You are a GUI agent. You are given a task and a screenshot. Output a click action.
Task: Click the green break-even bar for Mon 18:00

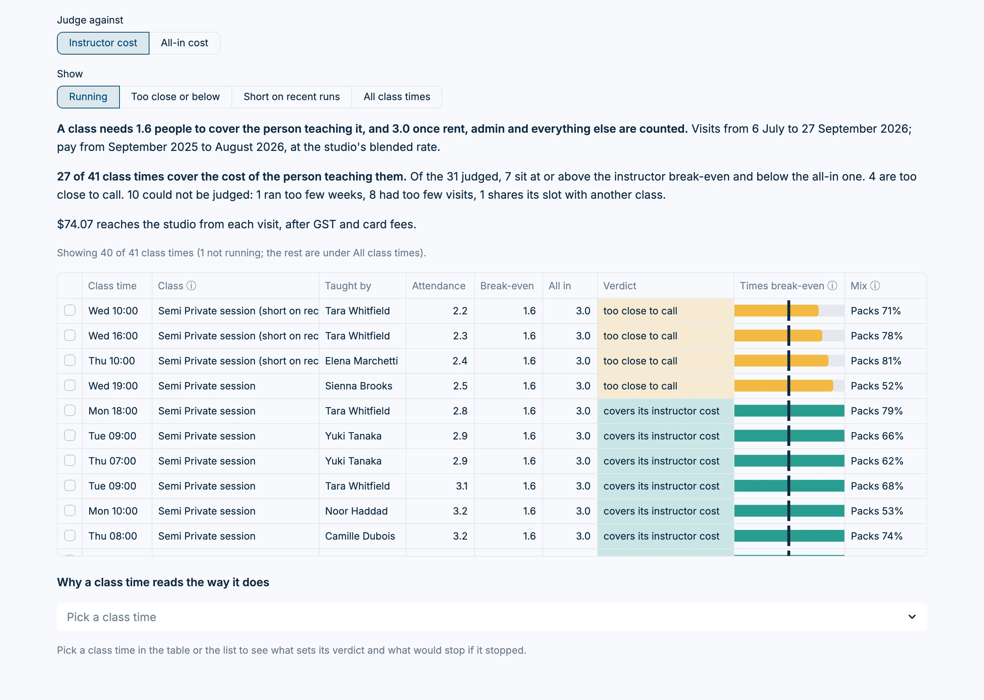[x=789, y=410]
